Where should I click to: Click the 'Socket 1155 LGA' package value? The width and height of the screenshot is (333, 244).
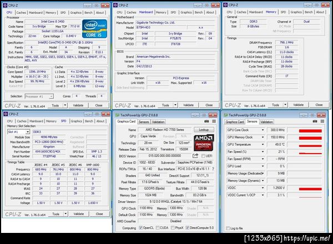(52, 31)
